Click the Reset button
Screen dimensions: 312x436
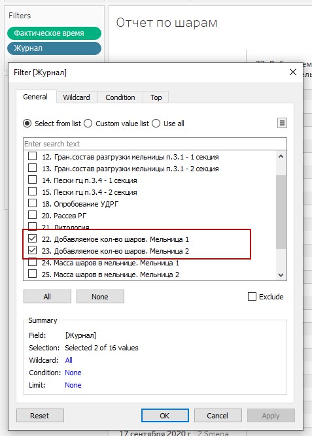coord(40,416)
